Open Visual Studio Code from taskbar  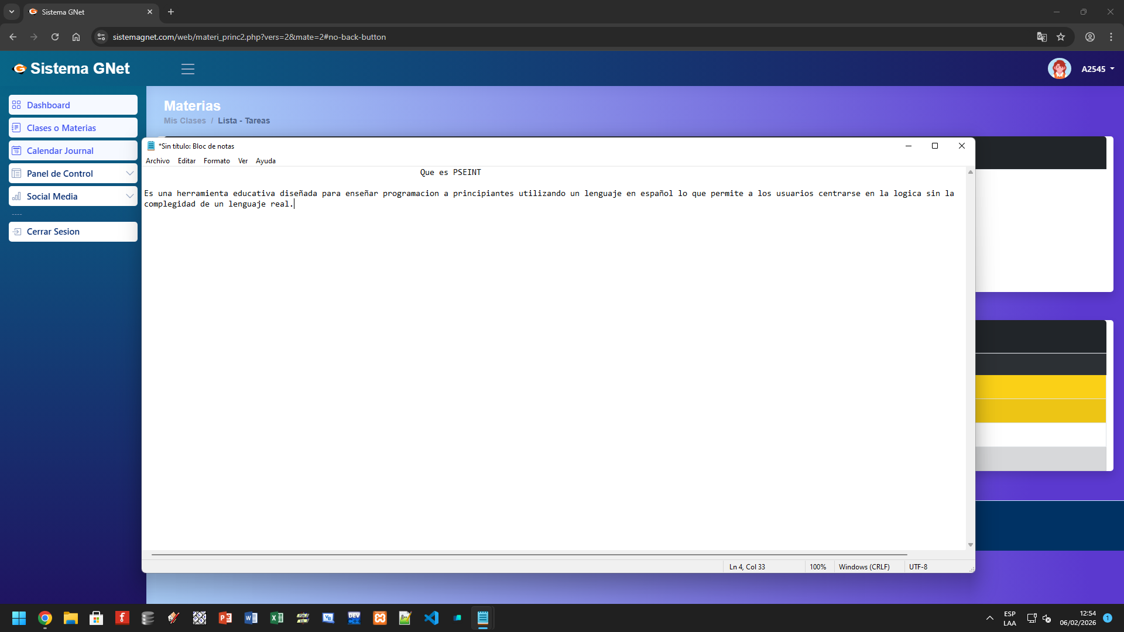(431, 618)
